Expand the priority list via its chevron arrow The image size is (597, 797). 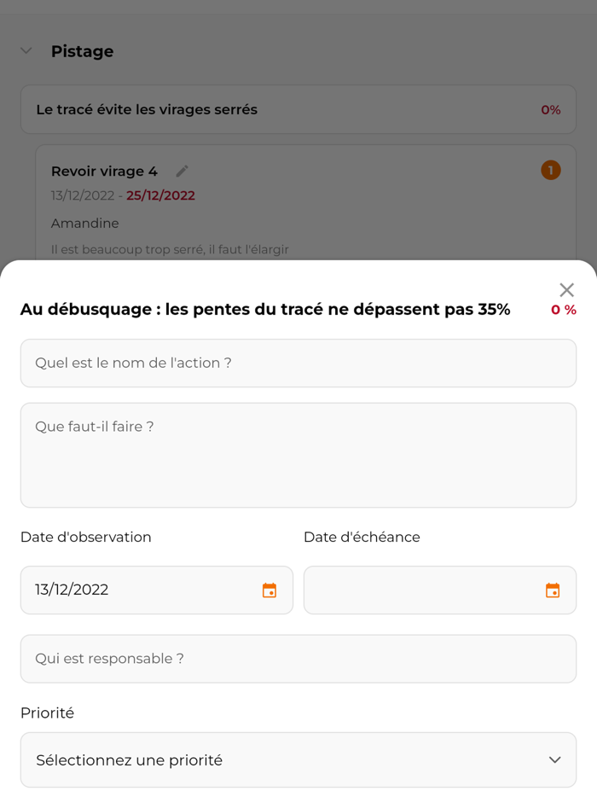(x=555, y=759)
